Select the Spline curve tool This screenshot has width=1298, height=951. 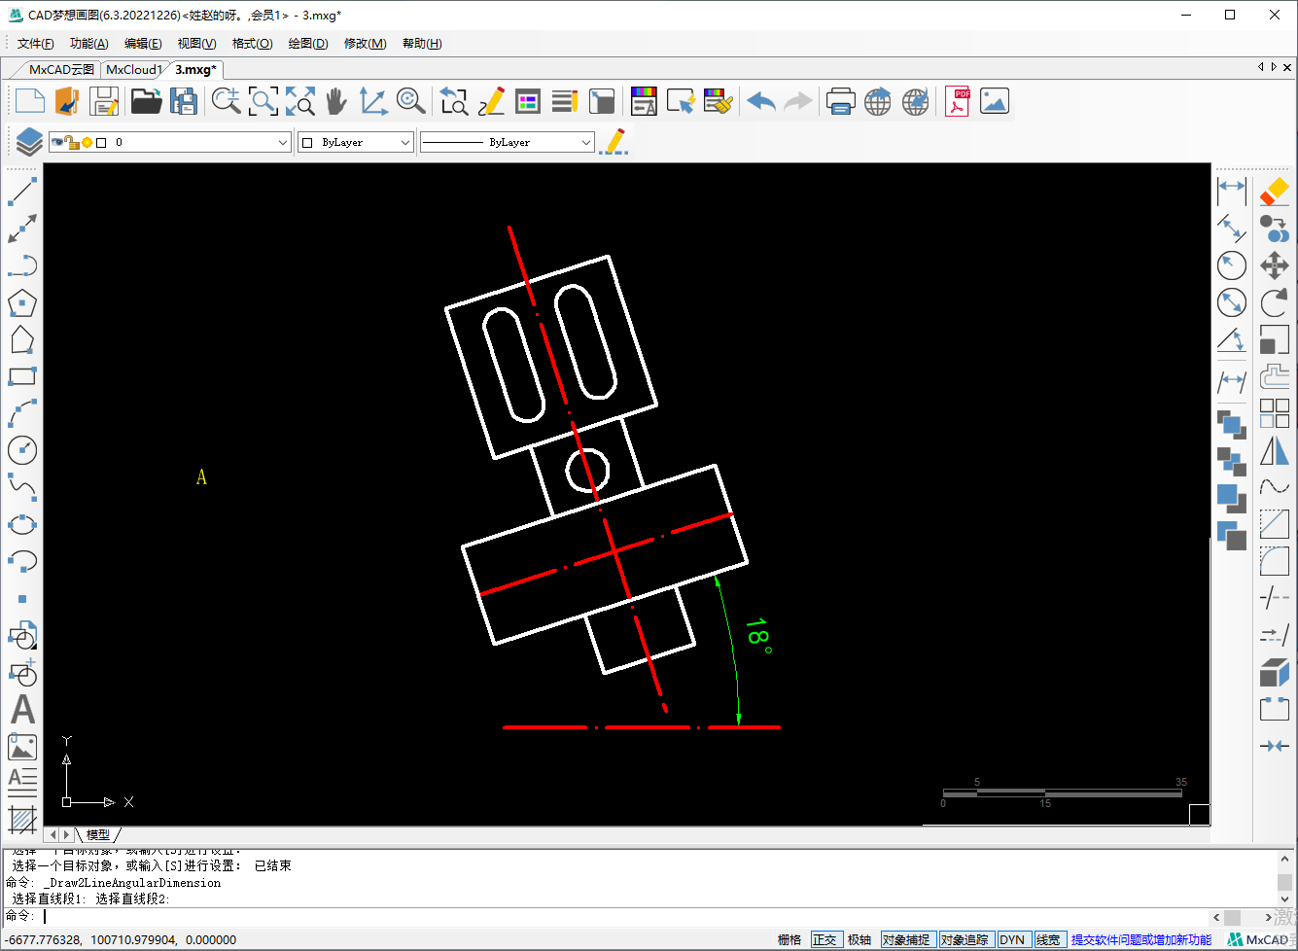click(21, 486)
